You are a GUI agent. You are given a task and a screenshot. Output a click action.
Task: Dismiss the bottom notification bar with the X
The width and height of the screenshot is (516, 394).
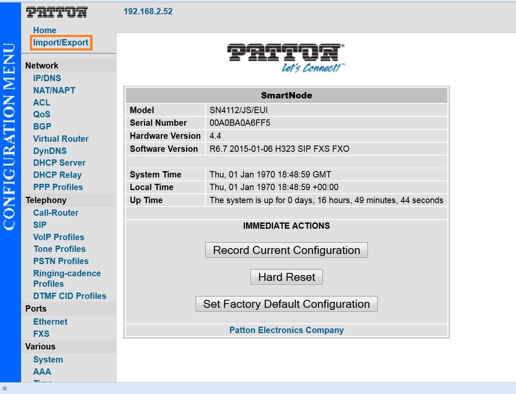(x=4, y=389)
